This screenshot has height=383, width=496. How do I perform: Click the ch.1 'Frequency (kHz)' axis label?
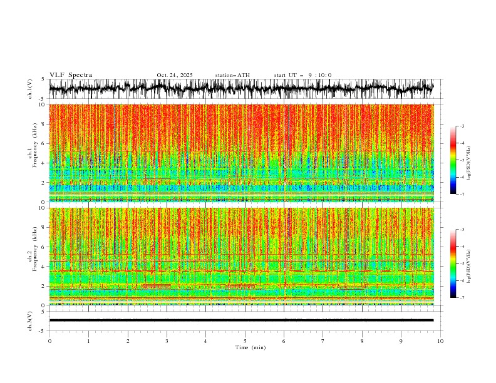tap(35, 145)
